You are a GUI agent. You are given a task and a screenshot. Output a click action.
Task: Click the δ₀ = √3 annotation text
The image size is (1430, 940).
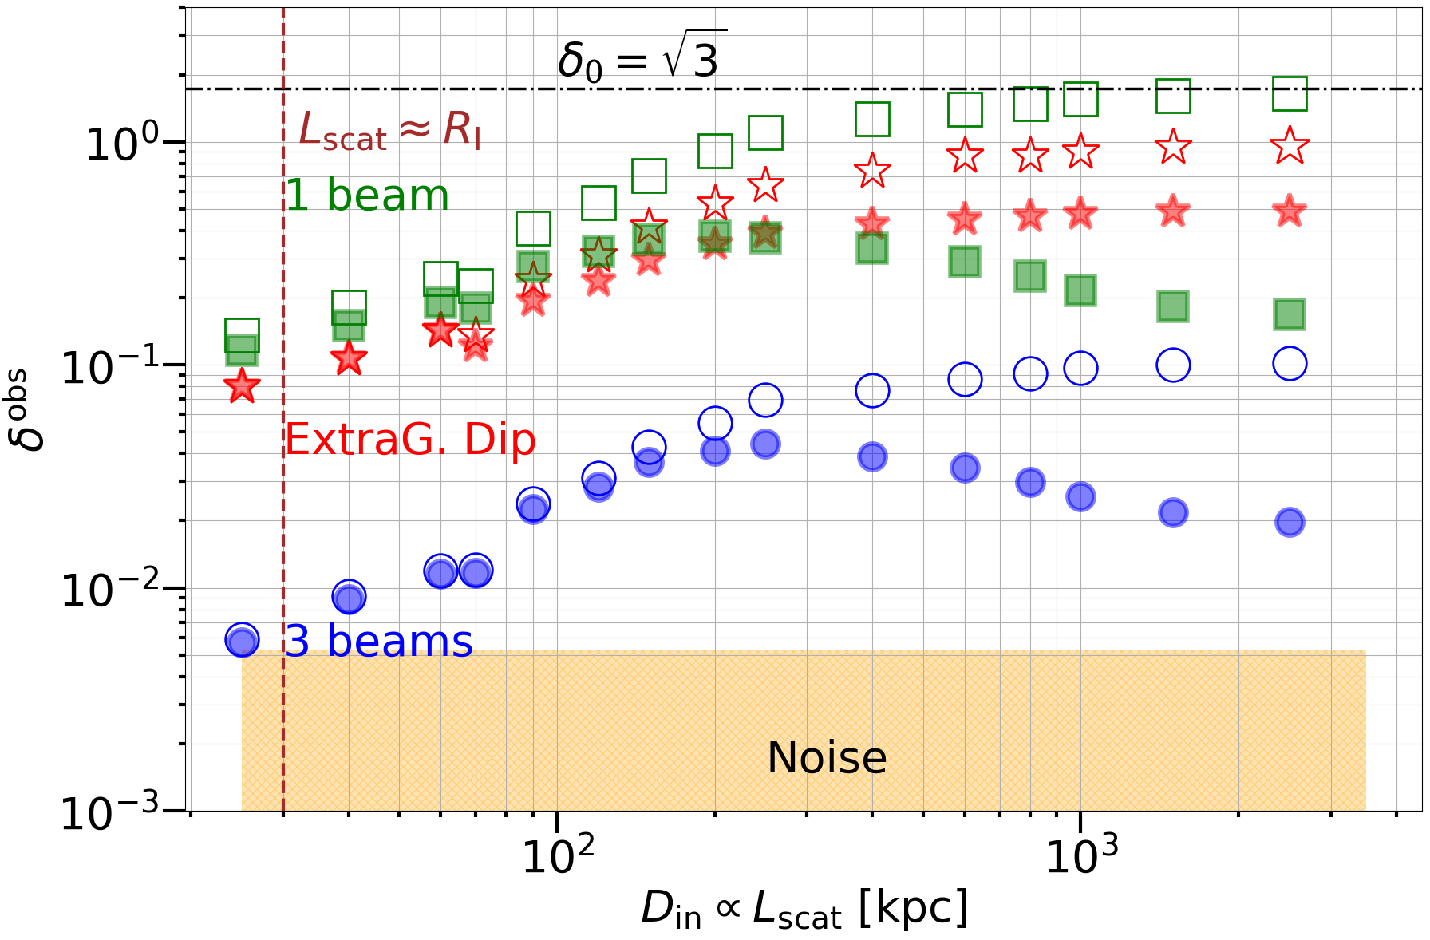point(642,56)
